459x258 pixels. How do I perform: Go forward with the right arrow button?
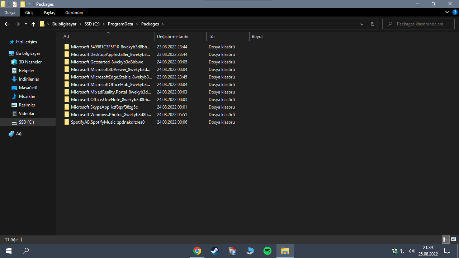pos(17,24)
